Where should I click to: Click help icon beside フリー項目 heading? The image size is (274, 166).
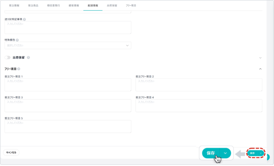click(x=19, y=69)
